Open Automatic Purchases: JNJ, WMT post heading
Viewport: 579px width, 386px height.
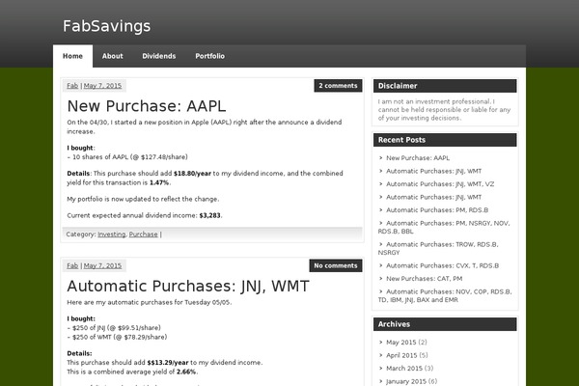coord(188,286)
